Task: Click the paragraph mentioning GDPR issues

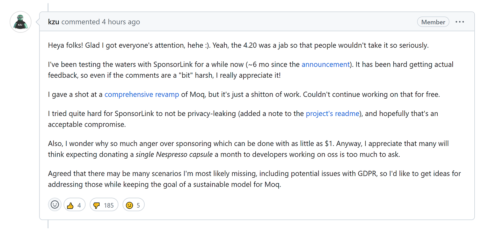Action: point(254,179)
